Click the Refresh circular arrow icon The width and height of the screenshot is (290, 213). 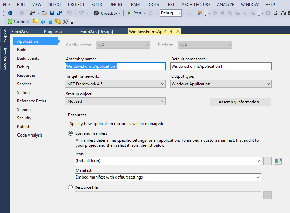(x=151, y=13)
